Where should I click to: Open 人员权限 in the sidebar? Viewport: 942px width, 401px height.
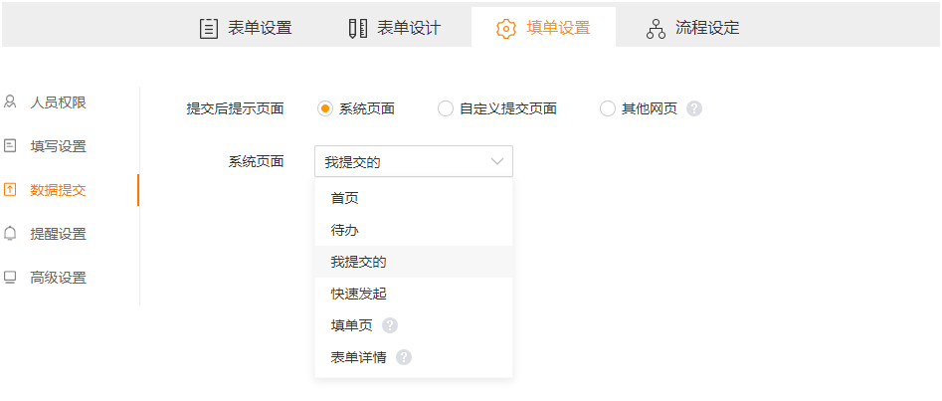pos(59,102)
